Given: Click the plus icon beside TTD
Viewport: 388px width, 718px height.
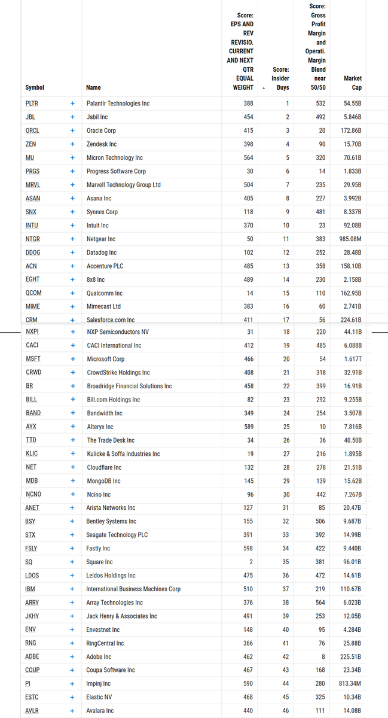Looking at the screenshot, I should [x=72, y=440].
